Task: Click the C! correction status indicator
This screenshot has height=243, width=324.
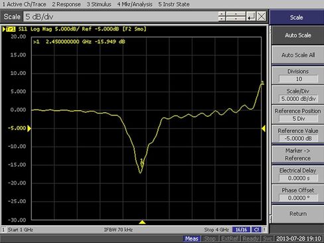Action: (x=256, y=230)
